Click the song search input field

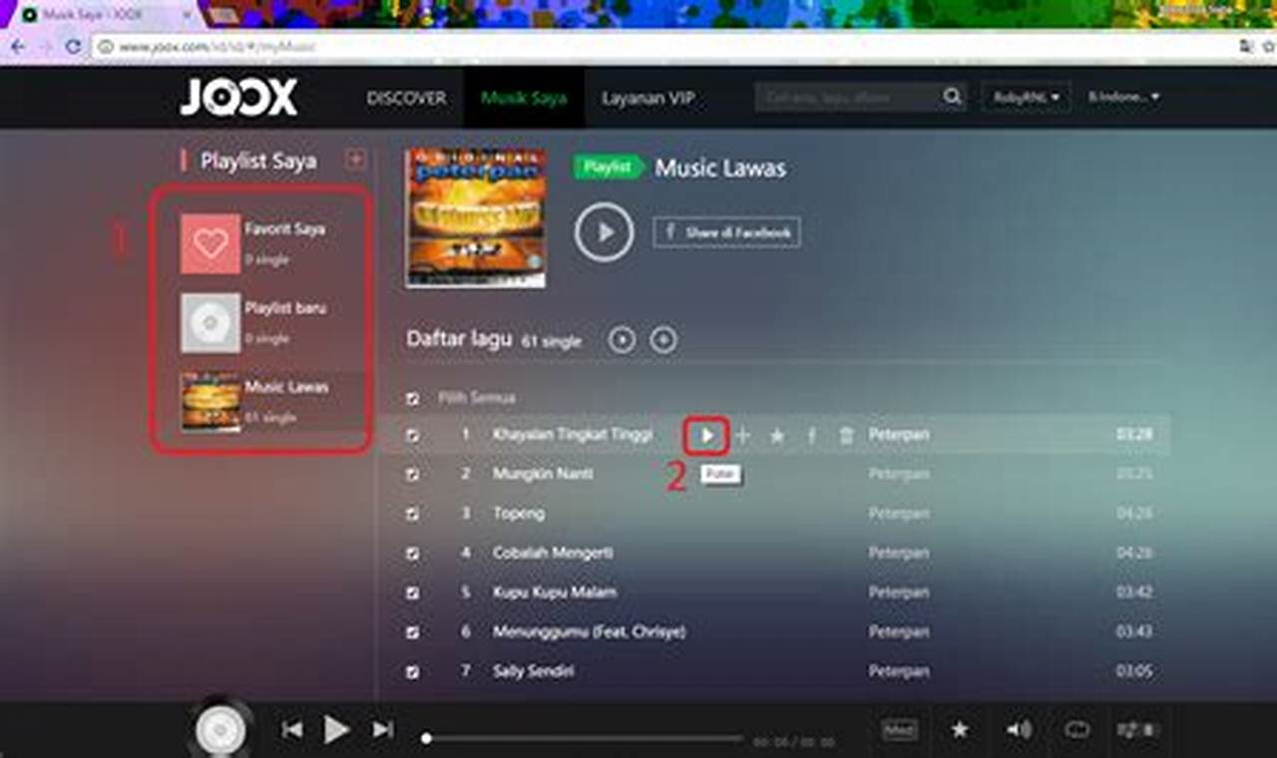(x=848, y=97)
